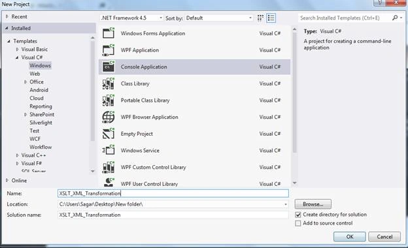Click the Console Application template icon
Viewport: 408px width, 248px height.
tap(109, 67)
